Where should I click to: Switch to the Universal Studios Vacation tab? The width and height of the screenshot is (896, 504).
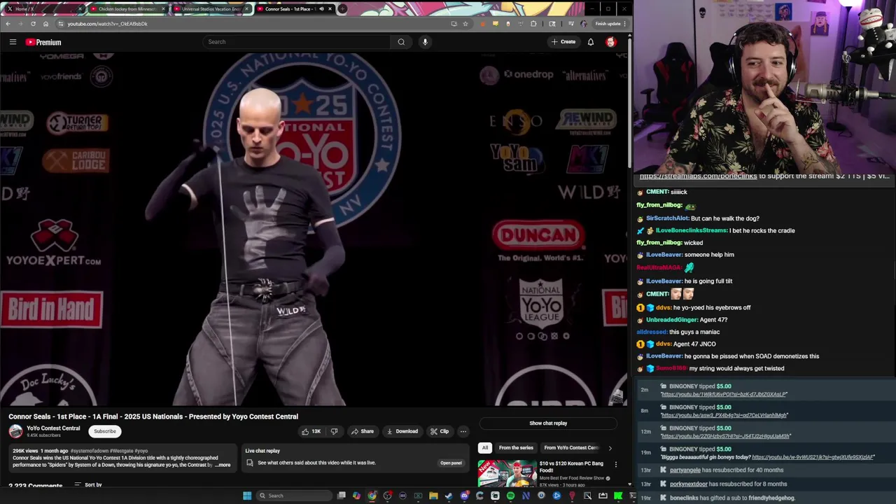pos(211,9)
